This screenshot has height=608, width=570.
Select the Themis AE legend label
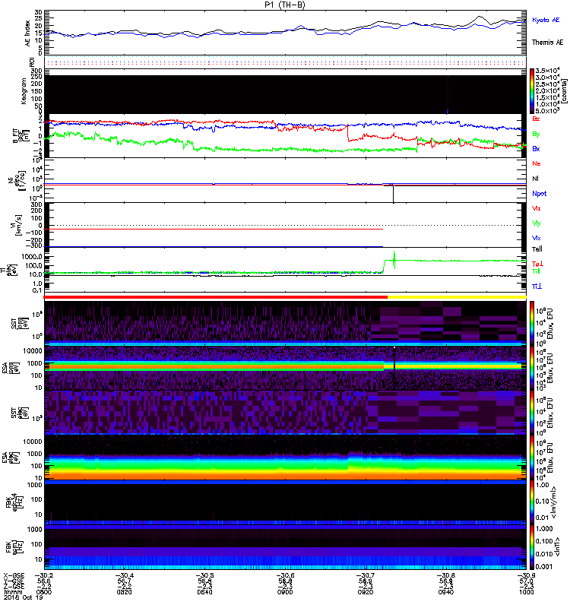pos(546,44)
